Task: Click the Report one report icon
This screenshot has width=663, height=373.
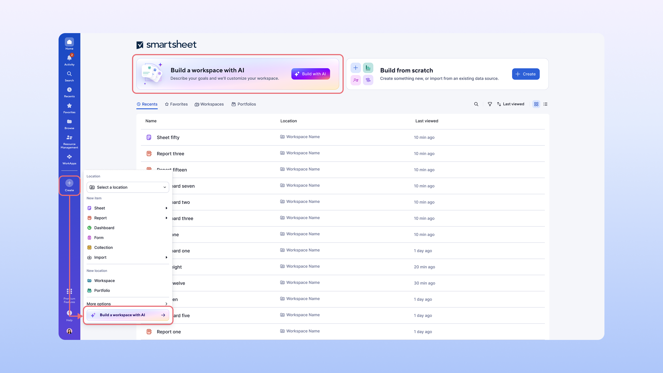Action: (x=149, y=332)
